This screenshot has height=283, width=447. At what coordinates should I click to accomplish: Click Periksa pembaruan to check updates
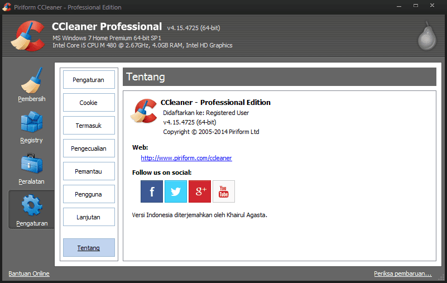pyautogui.click(x=403, y=274)
